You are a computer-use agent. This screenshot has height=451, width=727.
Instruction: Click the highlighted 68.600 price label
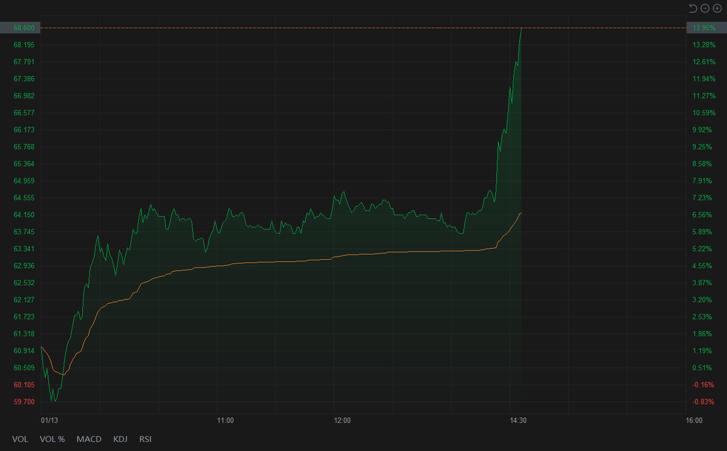[20, 28]
